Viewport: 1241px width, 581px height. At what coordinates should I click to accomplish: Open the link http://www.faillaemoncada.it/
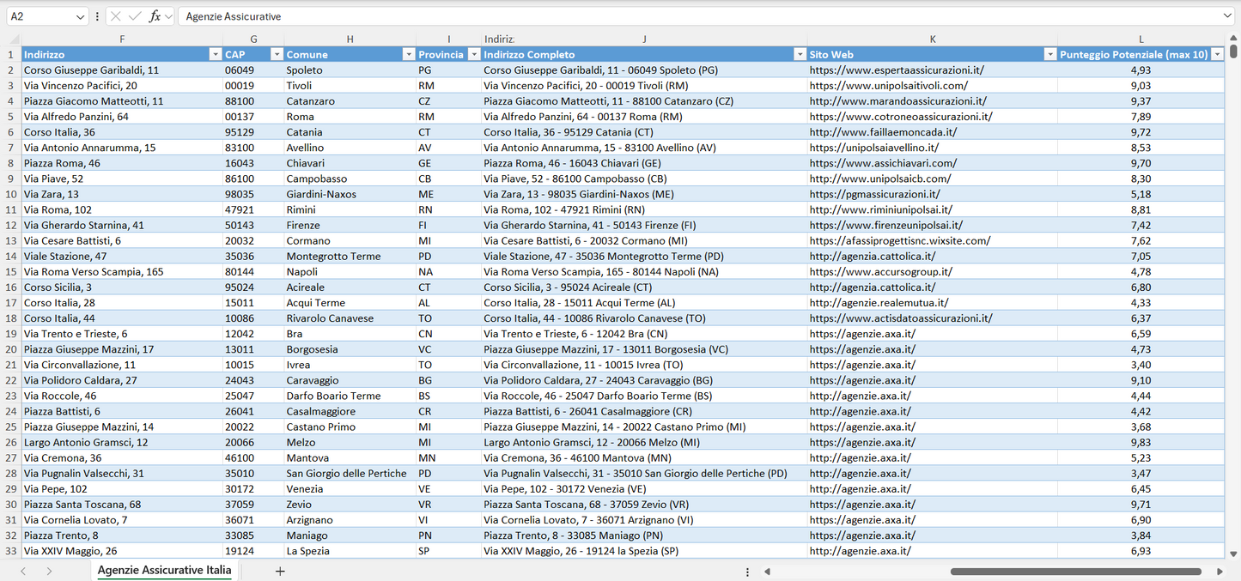[865, 132]
